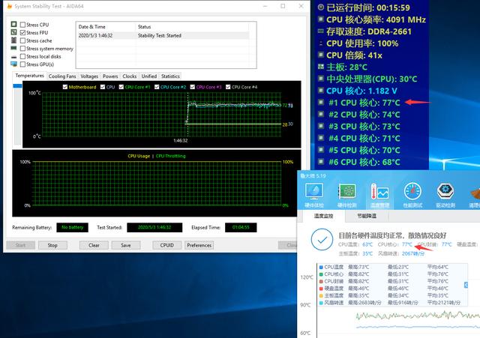Toggle the CPU Core #1 graph checkbox
The height and width of the screenshot is (338, 480).
[x=121, y=87]
